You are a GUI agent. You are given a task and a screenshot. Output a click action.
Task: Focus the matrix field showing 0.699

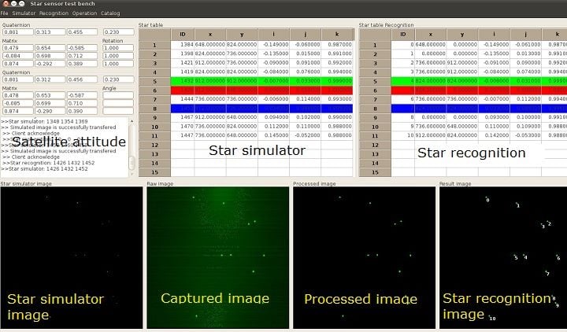[x=50, y=103]
